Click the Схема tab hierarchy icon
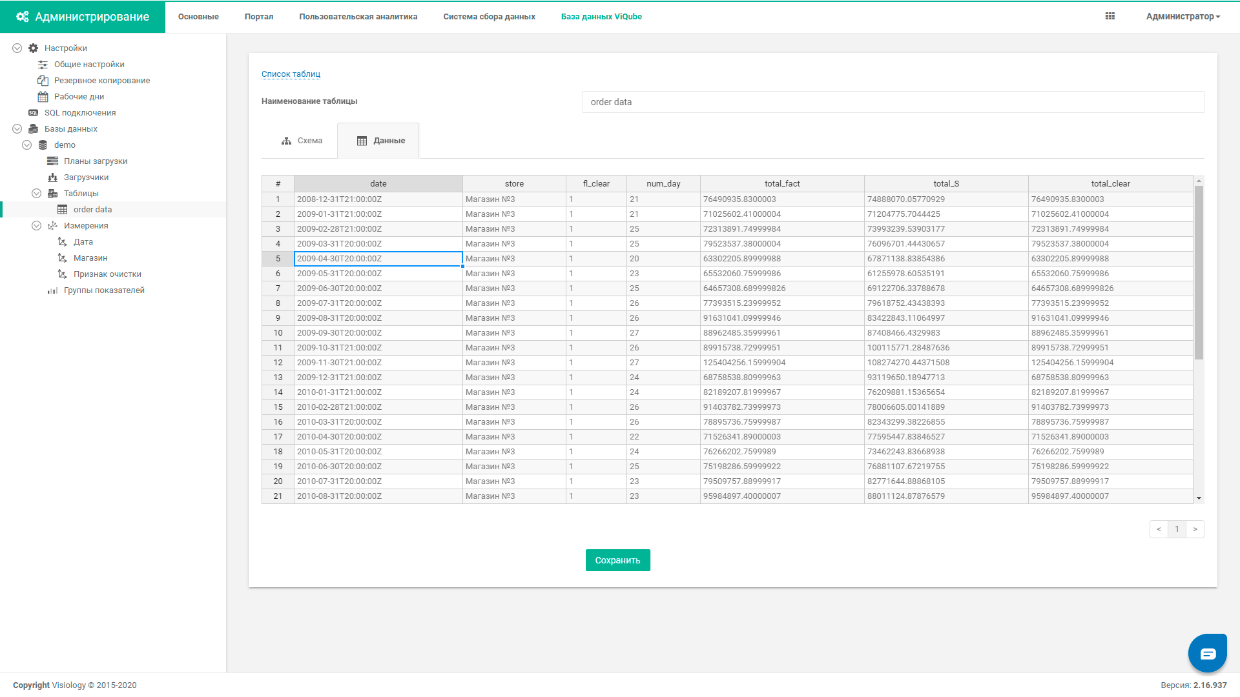This screenshot has height=697, width=1240. (287, 141)
